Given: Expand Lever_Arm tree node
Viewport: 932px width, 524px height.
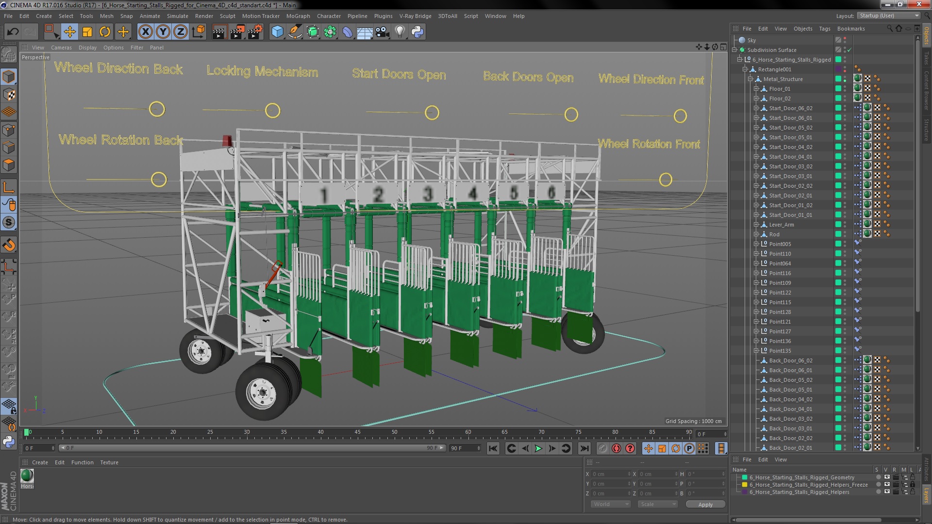Looking at the screenshot, I should click(756, 225).
